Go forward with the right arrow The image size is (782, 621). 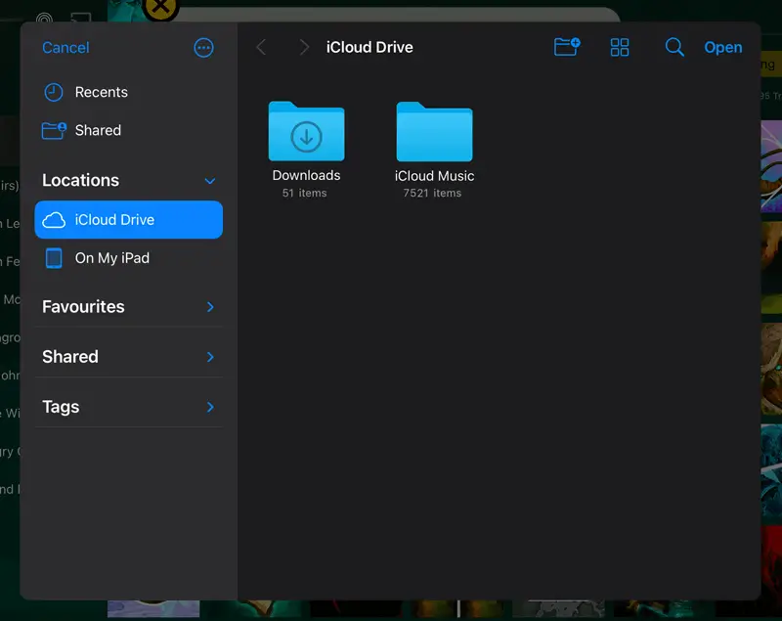tap(304, 47)
